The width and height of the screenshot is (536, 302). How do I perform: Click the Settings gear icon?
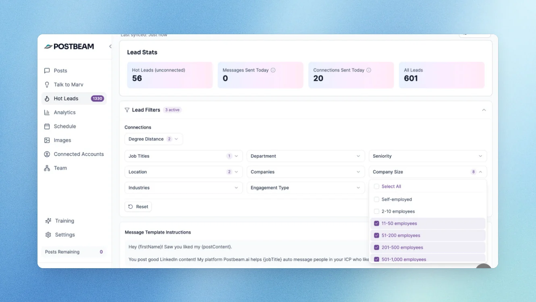[x=48, y=235]
